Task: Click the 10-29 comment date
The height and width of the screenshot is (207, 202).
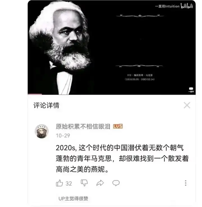Action: tap(63, 136)
